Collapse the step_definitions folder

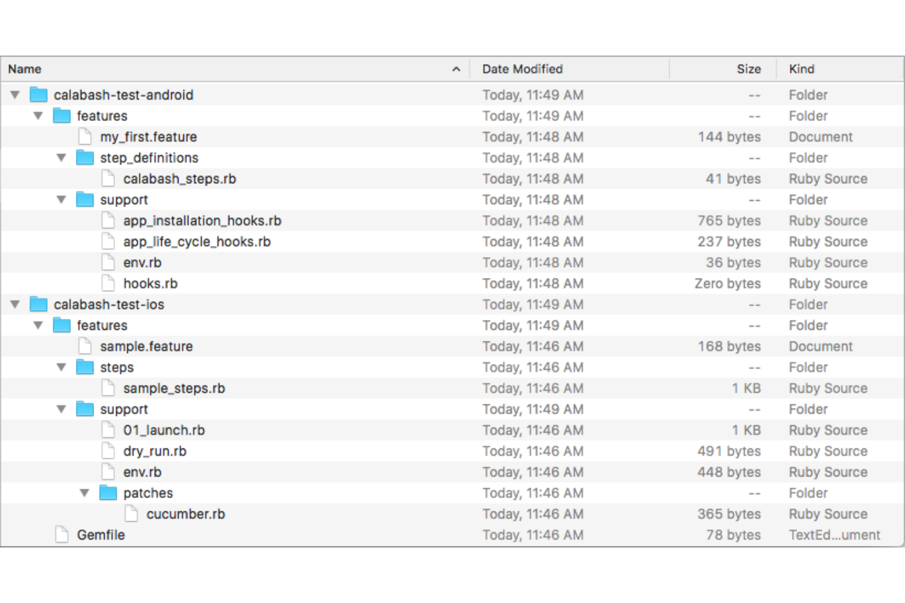click(x=62, y=158)
